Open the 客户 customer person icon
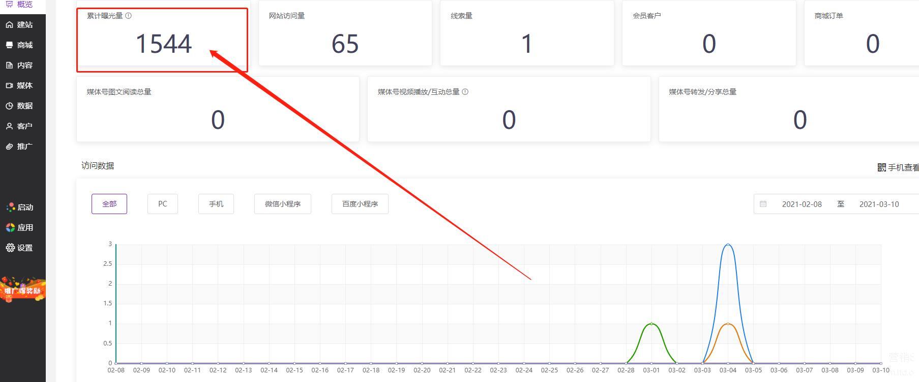This screenshot has height=382, width=919. tap(9, 126)
